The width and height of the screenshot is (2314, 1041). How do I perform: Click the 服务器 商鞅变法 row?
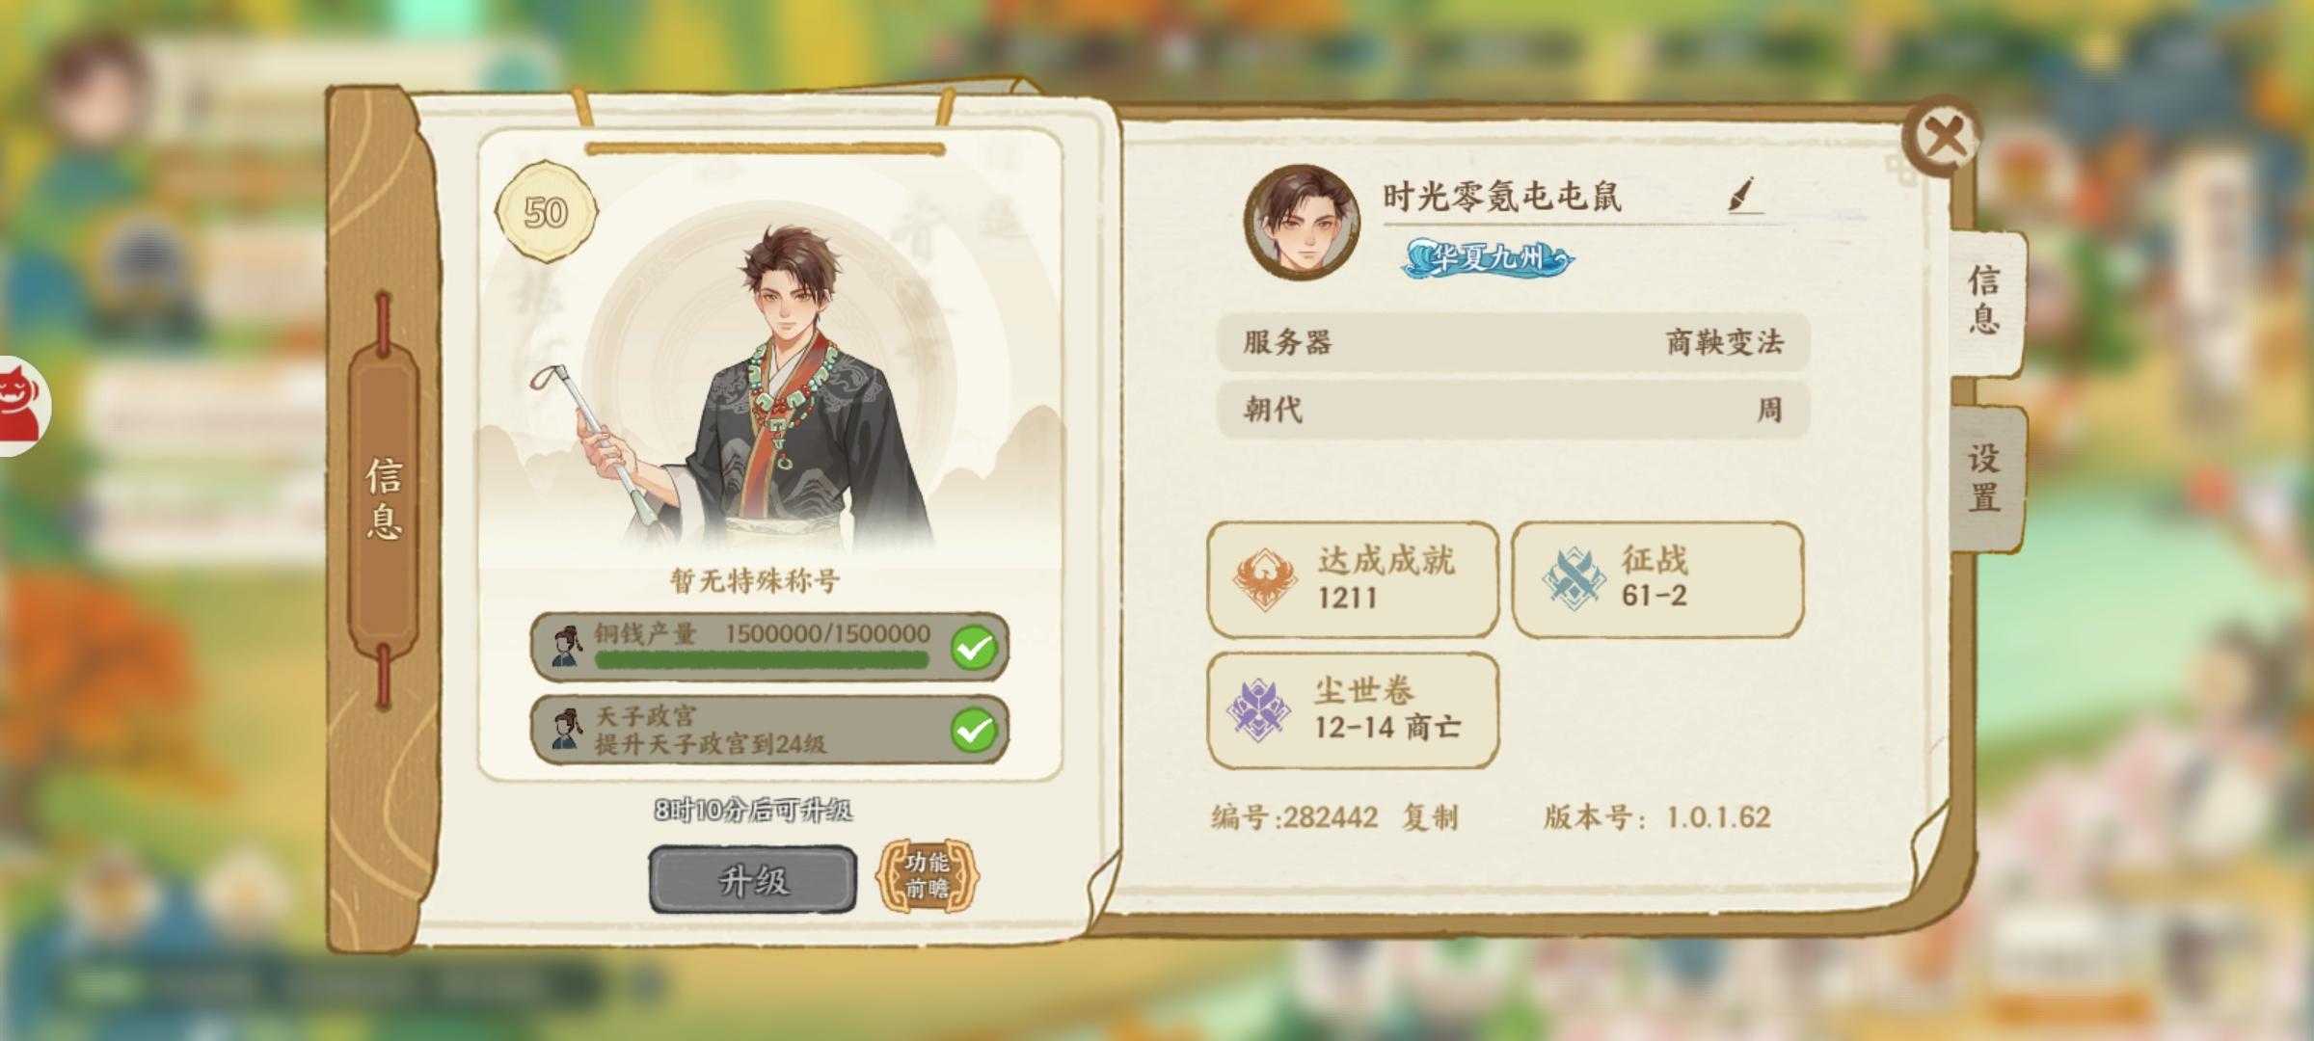1513,342
